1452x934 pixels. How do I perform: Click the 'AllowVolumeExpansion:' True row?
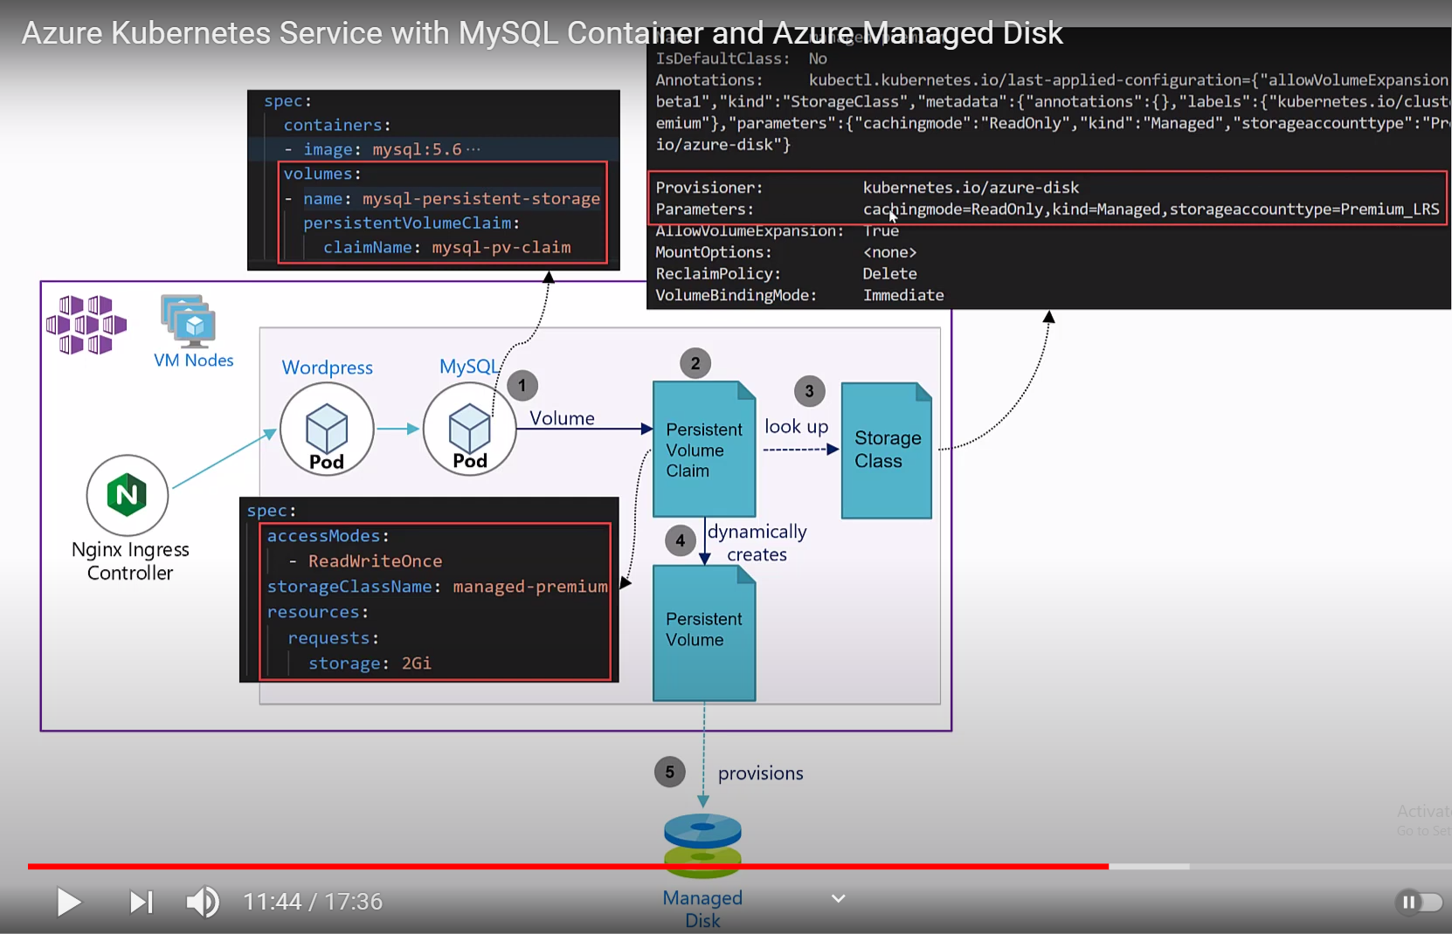pyautogui.click(x=778, y=230)
